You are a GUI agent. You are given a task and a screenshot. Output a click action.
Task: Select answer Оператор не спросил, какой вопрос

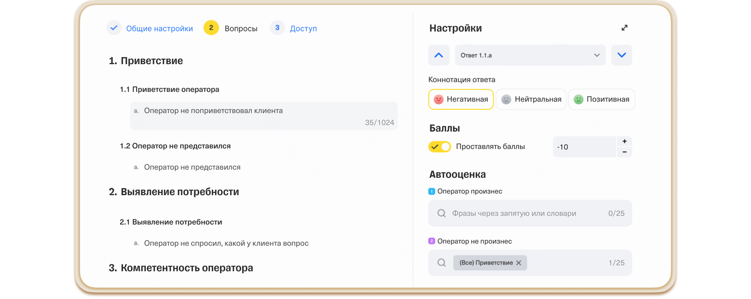[226, 244]
